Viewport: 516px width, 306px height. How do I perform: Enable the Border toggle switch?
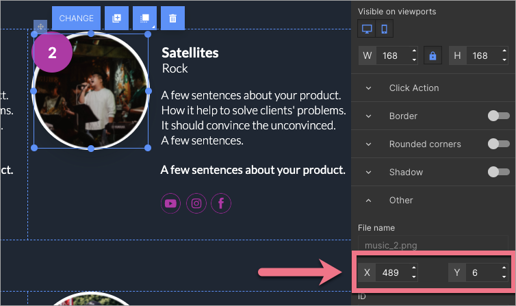tap(498, 116)
